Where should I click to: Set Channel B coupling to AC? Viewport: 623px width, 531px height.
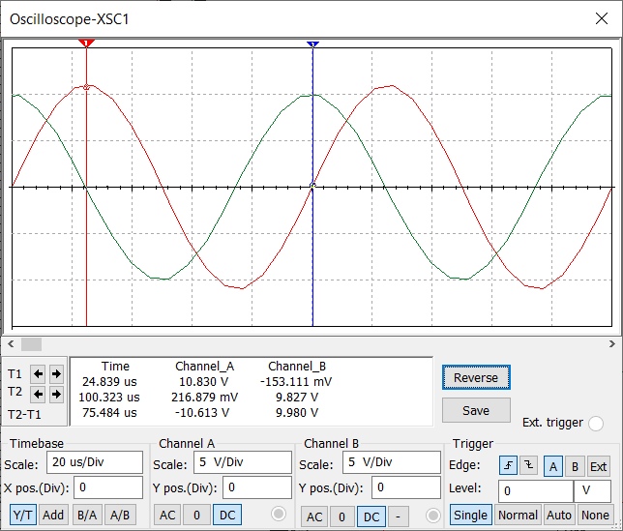tap(314, 516)
